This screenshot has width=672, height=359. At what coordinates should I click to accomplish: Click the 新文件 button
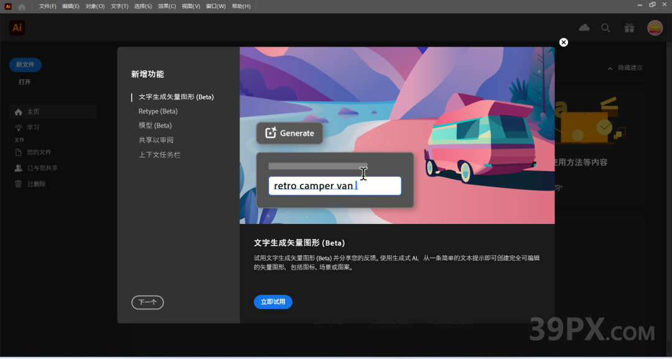26,65
